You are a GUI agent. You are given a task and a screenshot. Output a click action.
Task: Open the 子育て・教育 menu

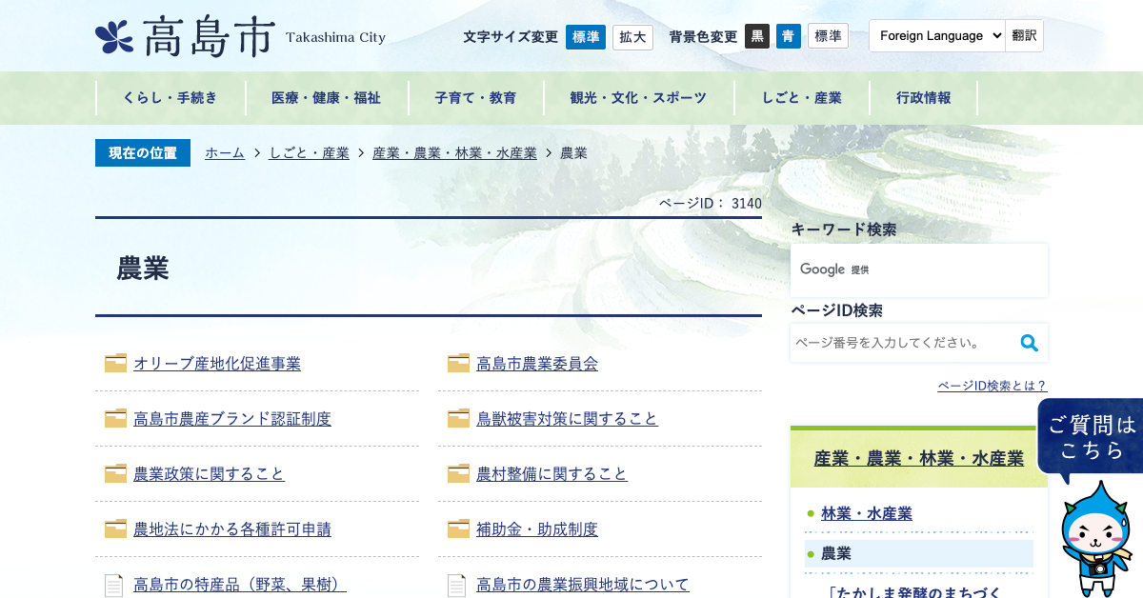[x=476, y=98]
